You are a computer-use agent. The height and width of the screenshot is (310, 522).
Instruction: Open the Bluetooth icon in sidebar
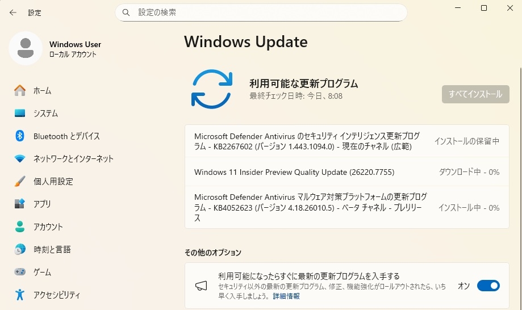coord(20,136)
